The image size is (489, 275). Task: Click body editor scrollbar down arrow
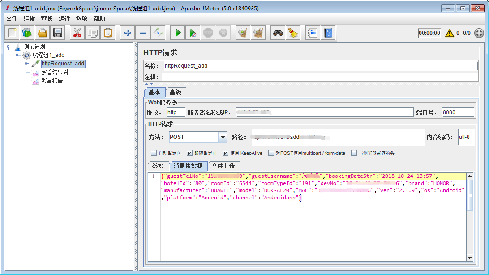coord(470,258)
